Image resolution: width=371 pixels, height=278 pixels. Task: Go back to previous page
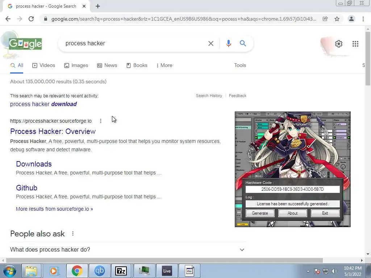(x=8, y=19)
